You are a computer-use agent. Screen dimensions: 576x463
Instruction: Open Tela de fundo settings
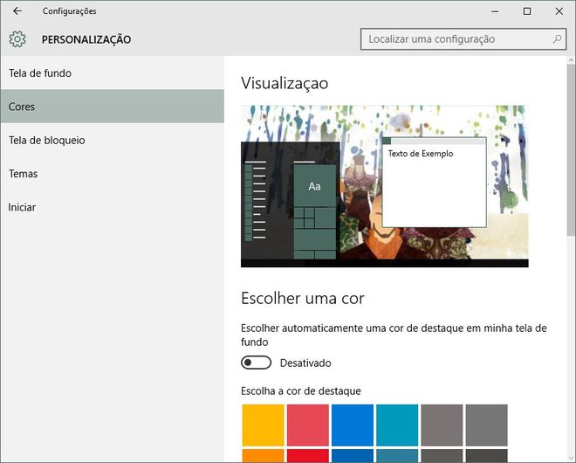[112, 73]
